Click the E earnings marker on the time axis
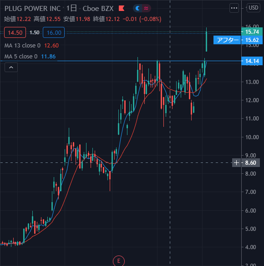 click(x=119, y=261)
